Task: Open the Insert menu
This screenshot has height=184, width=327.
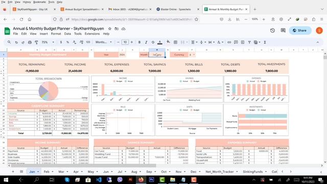Action: click(43, 34)
